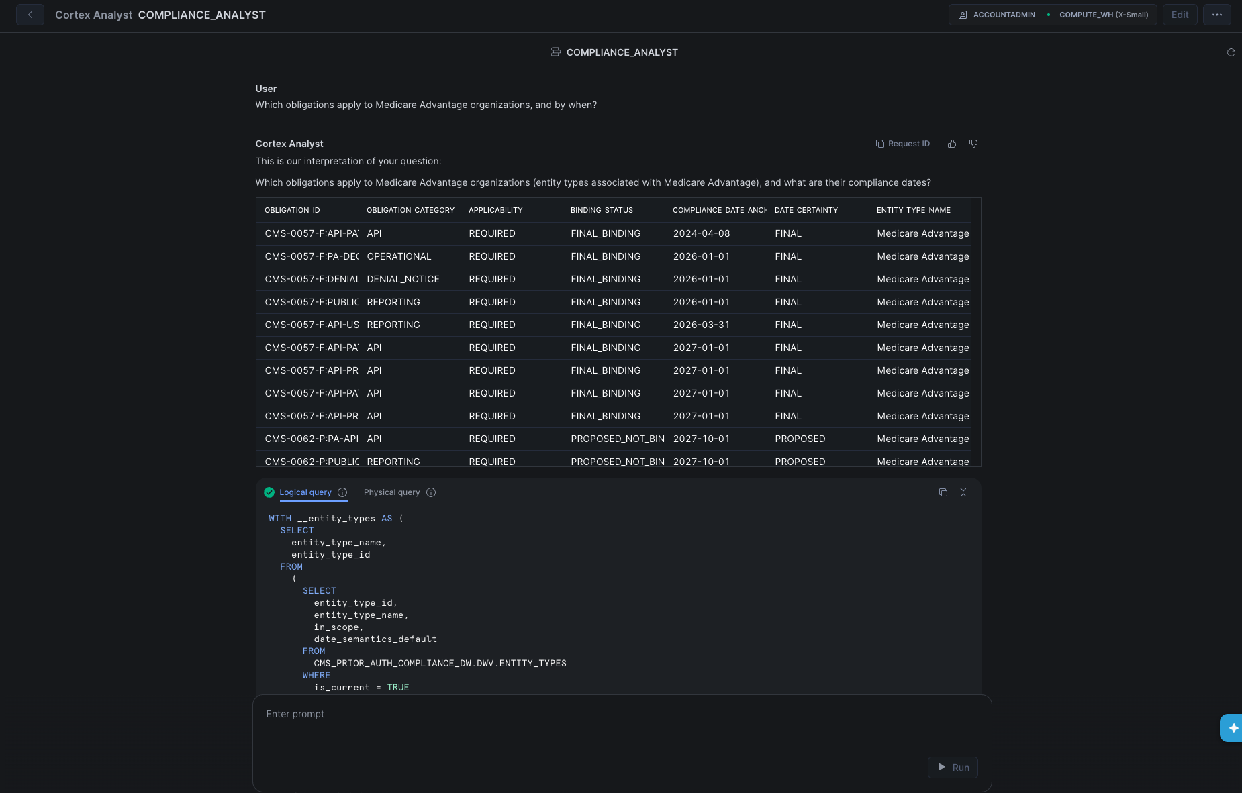
Task: Select the DENIAL_NOTICE category cell
Action: coord(410,279)
